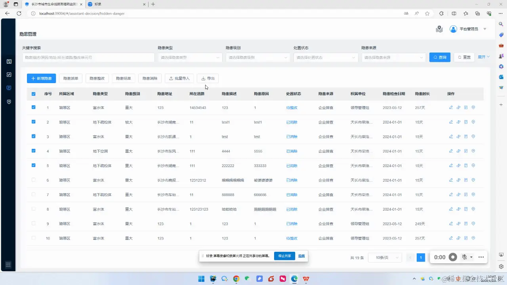Click the browser back arrow
The image size is (507, 285).
(7, 13)
